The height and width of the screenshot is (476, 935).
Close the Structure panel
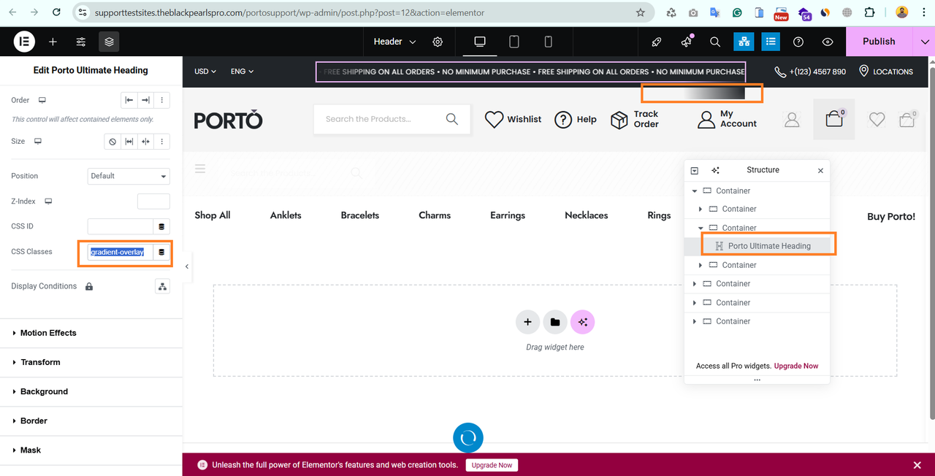pyautogui.click(x=820, y=170)
